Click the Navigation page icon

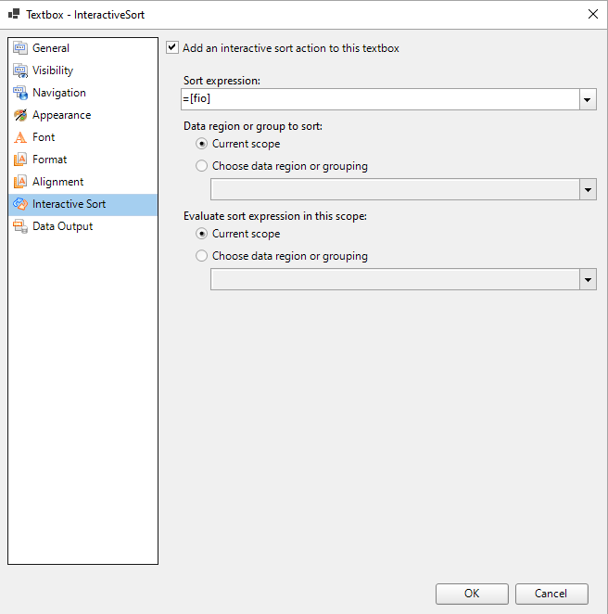20,93
